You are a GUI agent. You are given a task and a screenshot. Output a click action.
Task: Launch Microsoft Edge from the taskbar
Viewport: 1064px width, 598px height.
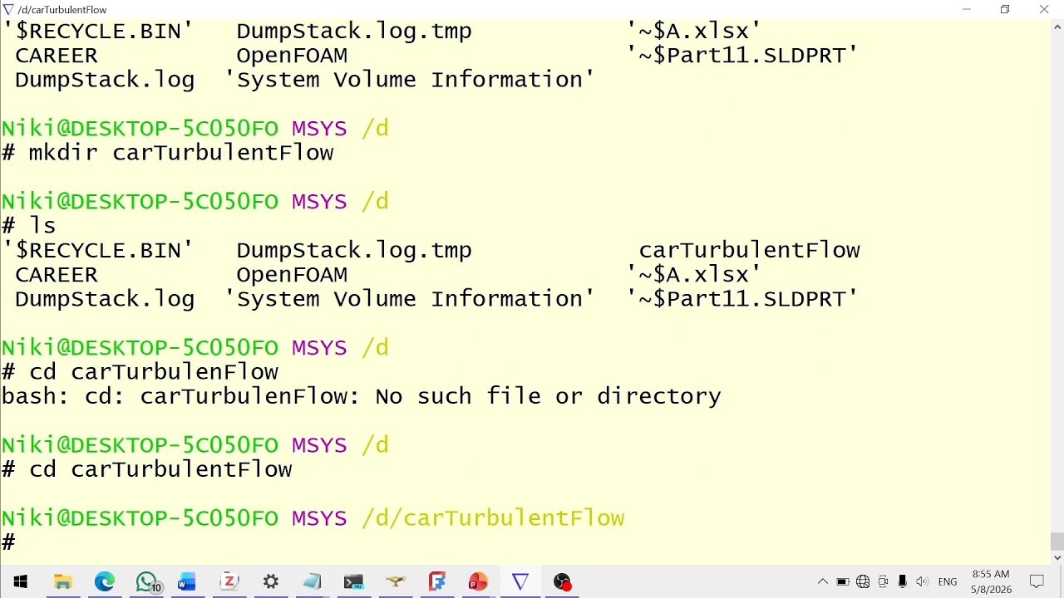coord(104,581)
